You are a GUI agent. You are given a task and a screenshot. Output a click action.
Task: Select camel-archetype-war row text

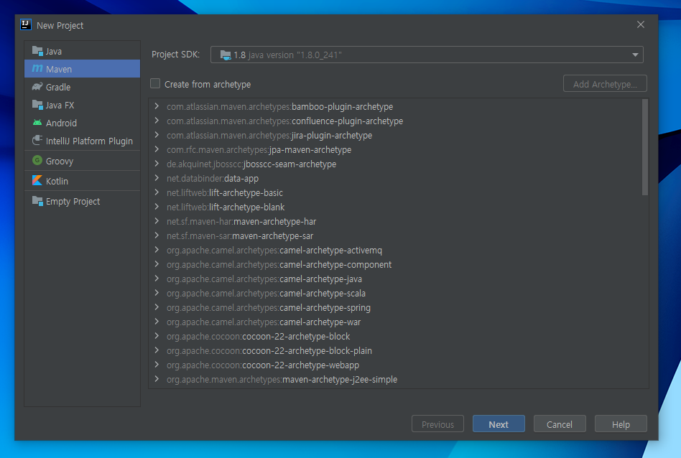tap(264, 322)
